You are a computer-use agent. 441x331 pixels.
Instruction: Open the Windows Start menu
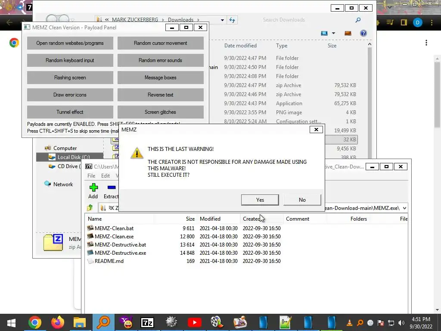[11, 322]
